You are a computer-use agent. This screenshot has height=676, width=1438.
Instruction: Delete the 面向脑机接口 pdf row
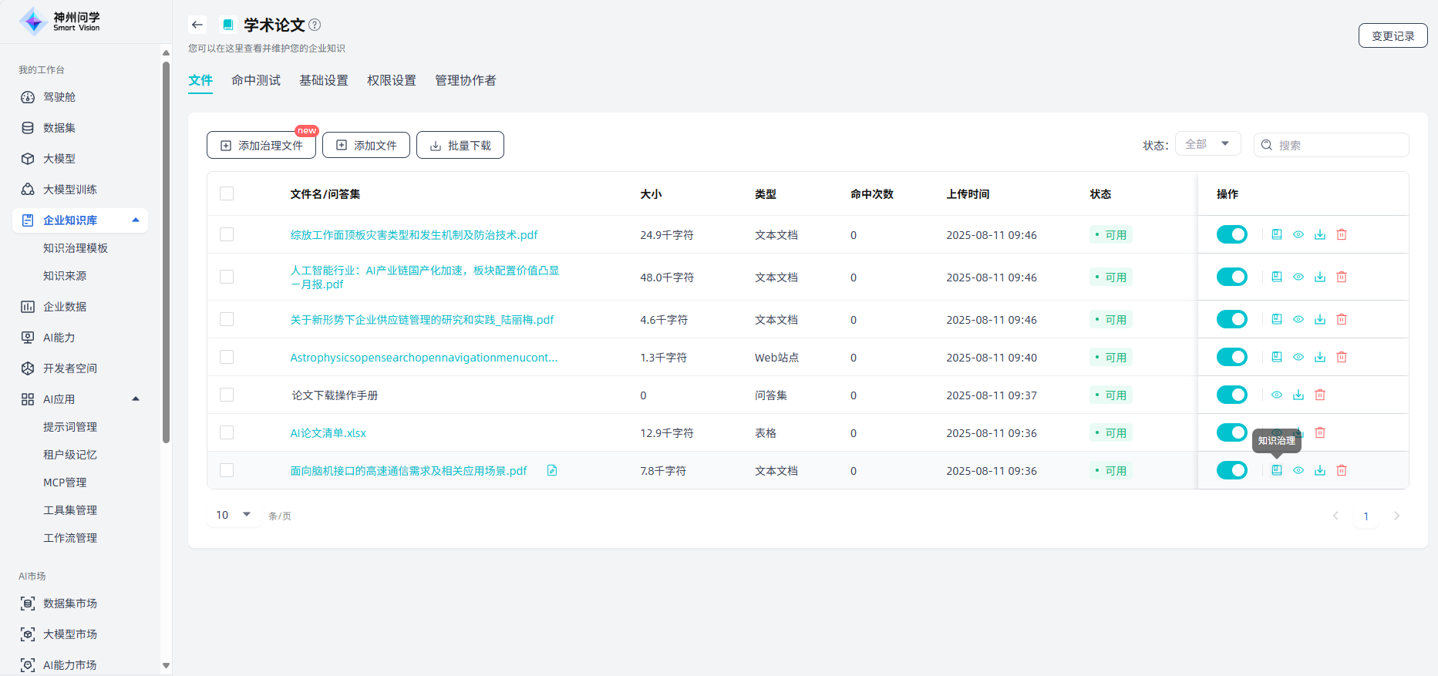(1342, 470)
